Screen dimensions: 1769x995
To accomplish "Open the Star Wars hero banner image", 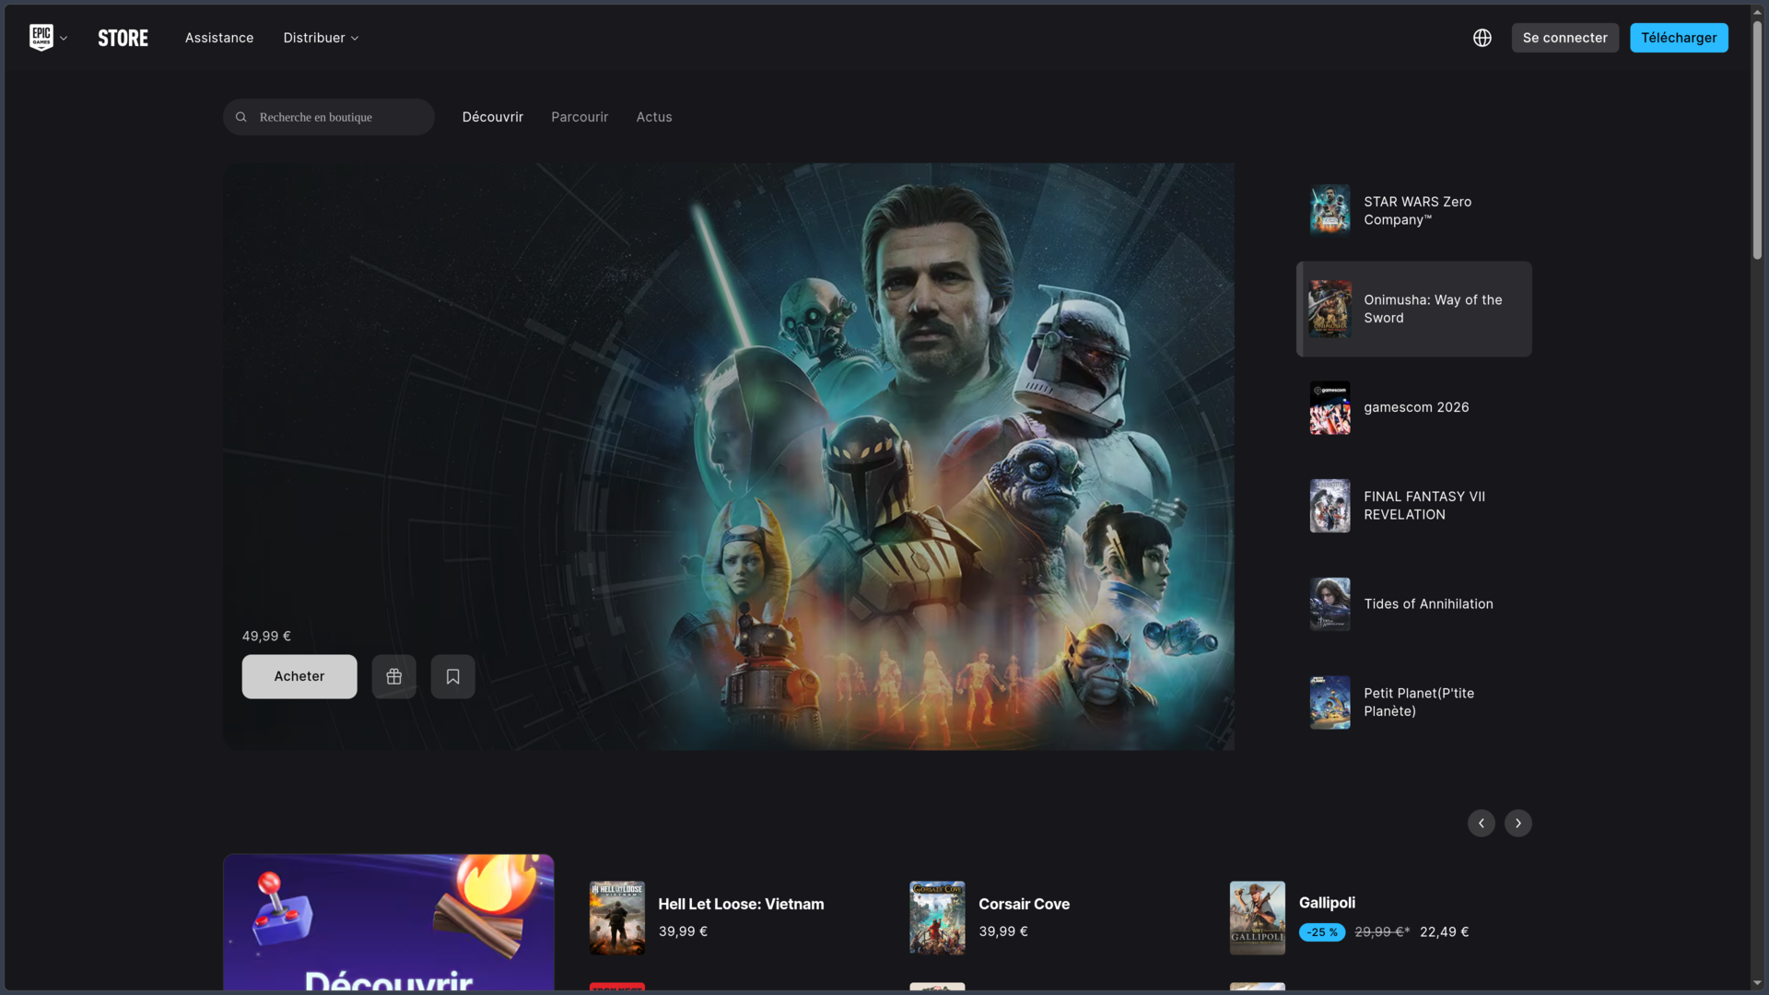I will [729, 456].
